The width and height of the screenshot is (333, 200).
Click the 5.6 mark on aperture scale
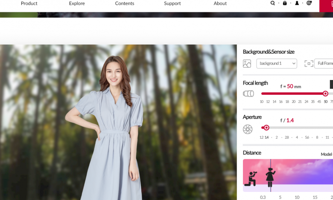[x=307, y=137]
